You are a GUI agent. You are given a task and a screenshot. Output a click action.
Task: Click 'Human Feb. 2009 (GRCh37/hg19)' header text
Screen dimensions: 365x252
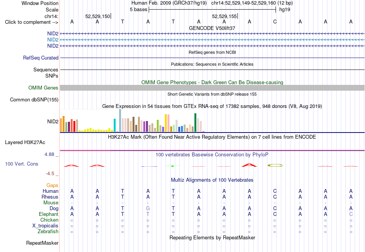click(x=169, y=3)
